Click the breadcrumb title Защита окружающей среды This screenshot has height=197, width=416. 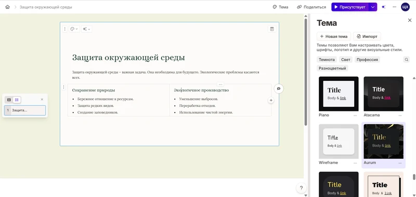tap(46, 7)
